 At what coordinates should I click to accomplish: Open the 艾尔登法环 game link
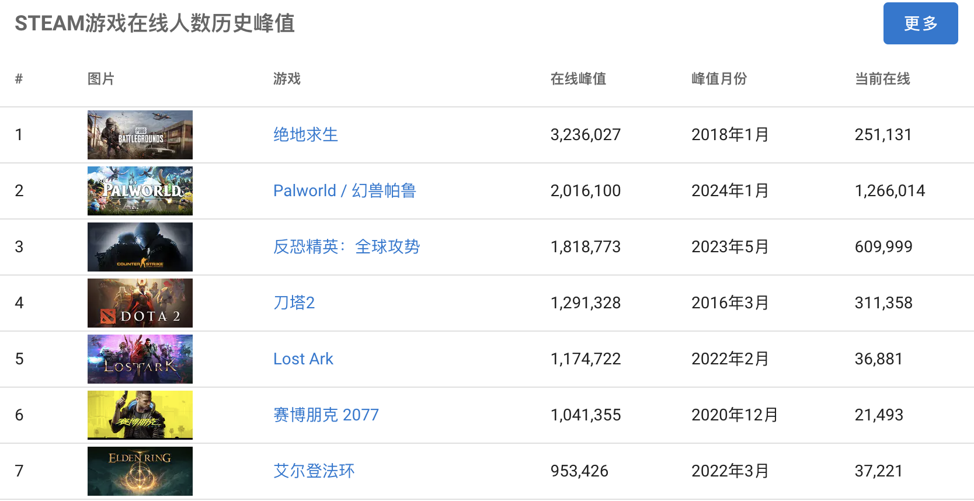pyautogui.click(x=314, y=471)
